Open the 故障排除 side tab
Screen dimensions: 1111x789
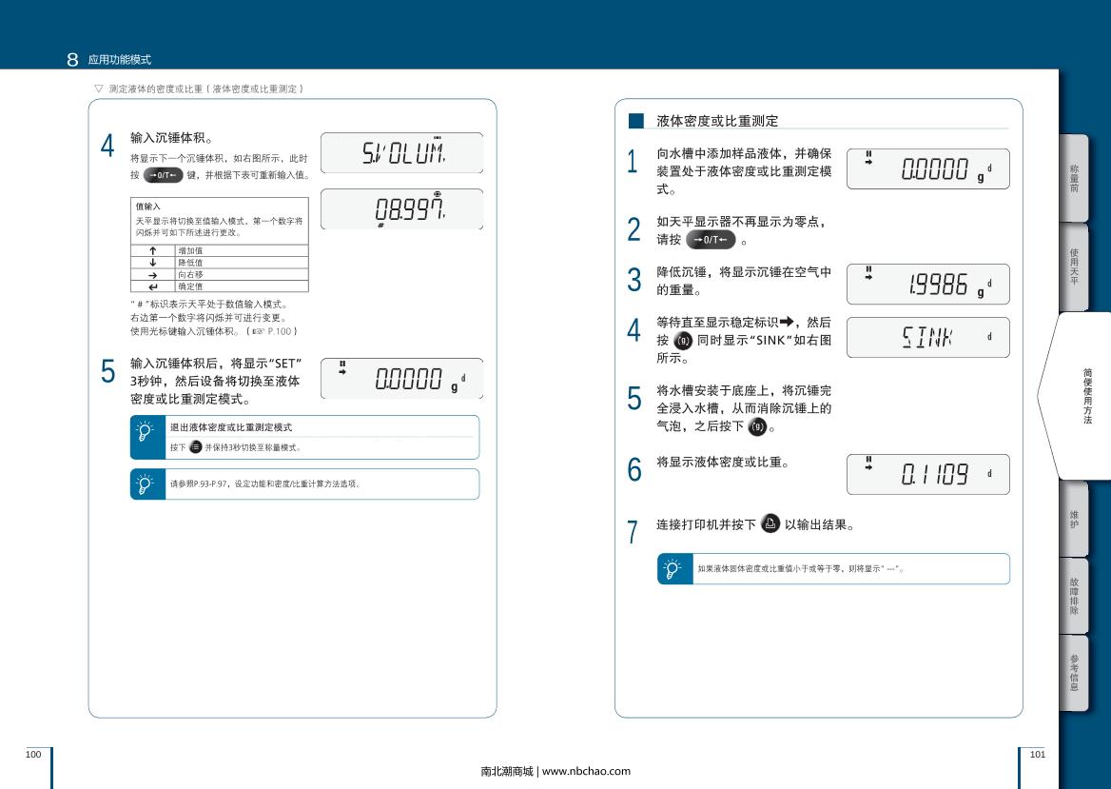(x=1074, y=596)
